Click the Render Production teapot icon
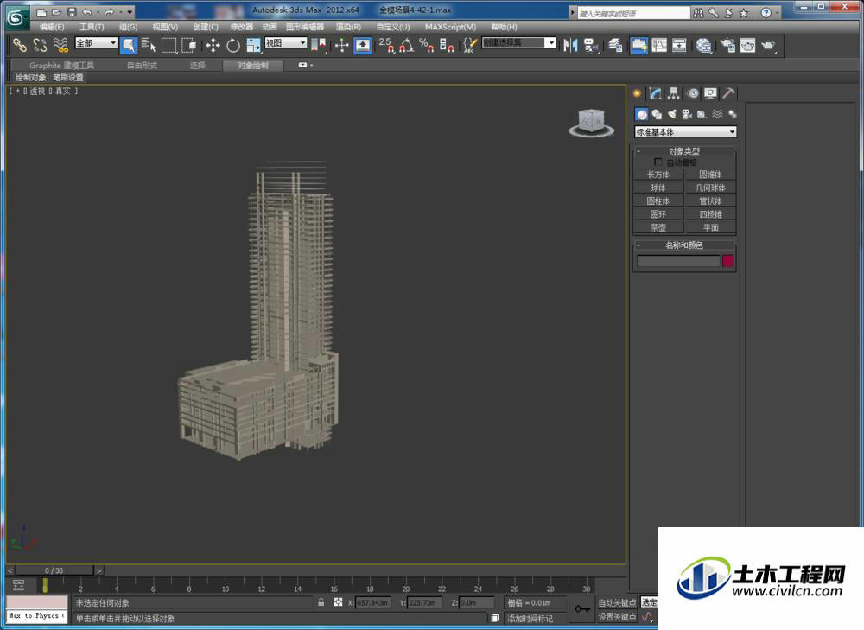This screenshot has height=630, width=864. tap(768, 45)
